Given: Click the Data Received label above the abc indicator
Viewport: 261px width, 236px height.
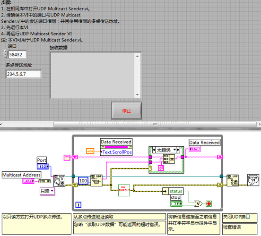Looking at the screenshot, I should click(x=204, y=143).
